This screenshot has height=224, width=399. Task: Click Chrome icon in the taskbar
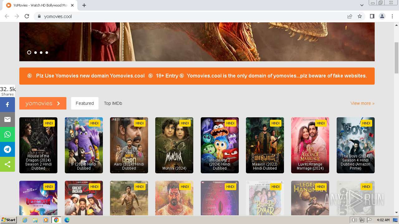pos(56,220)
